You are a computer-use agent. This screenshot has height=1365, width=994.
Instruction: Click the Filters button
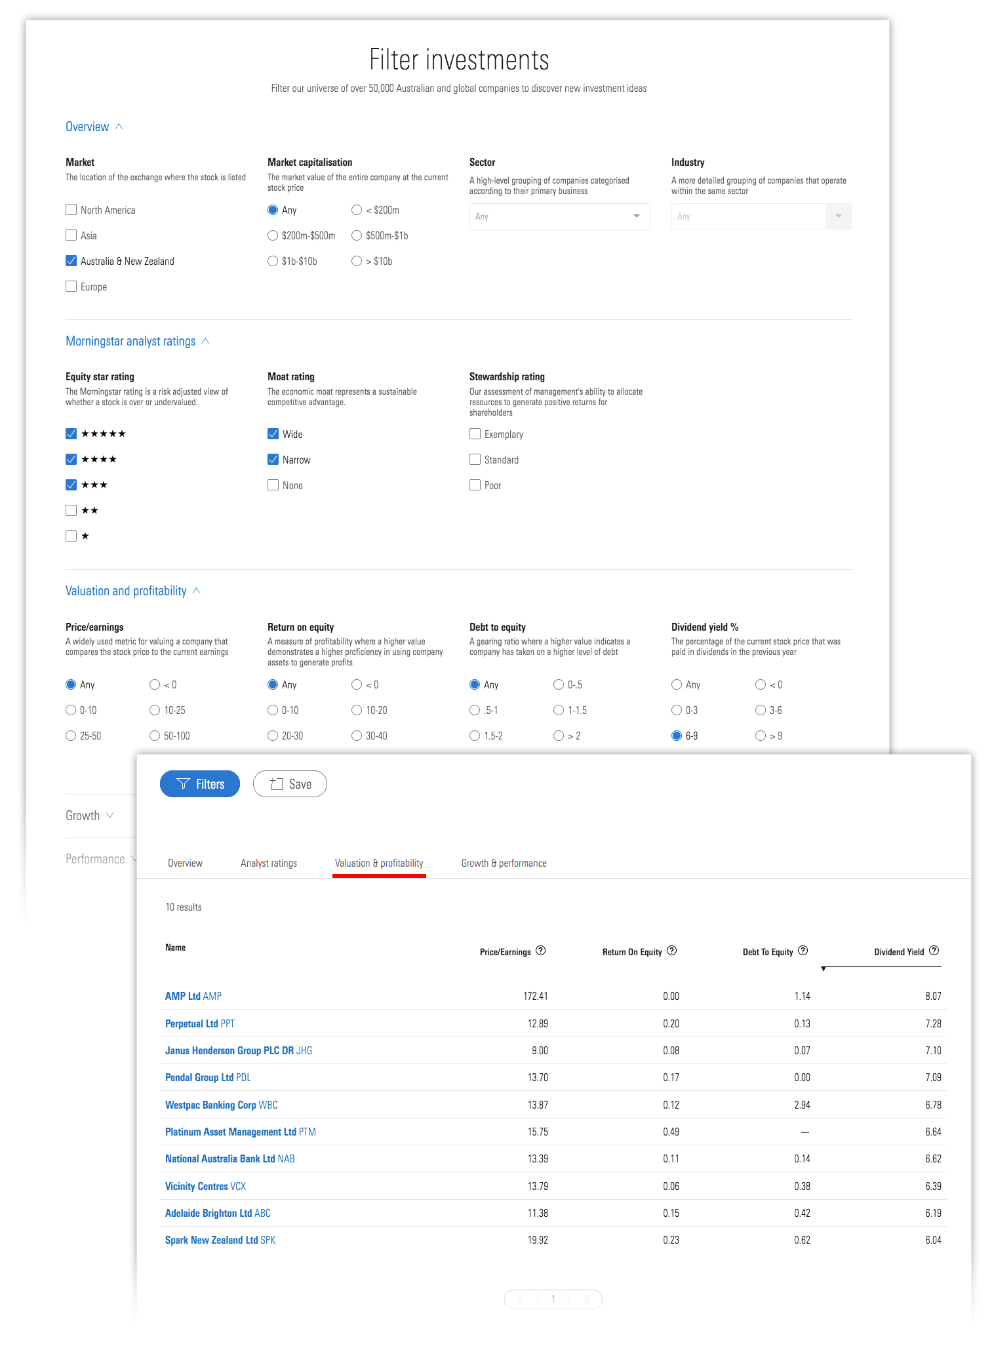(x=200, y=783)
